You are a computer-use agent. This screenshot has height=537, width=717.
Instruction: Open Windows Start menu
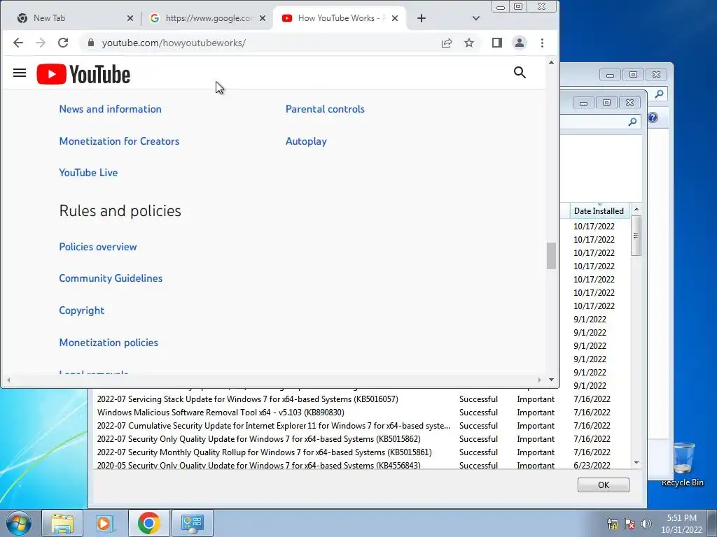tap(19, 523)
